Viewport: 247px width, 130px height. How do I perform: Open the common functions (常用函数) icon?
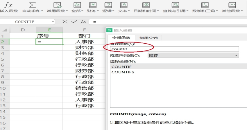(57, 5)
